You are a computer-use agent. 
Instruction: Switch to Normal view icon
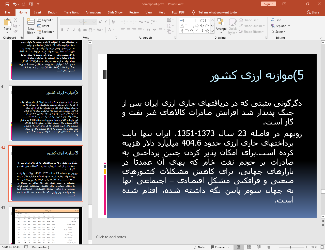click(239, 247)
